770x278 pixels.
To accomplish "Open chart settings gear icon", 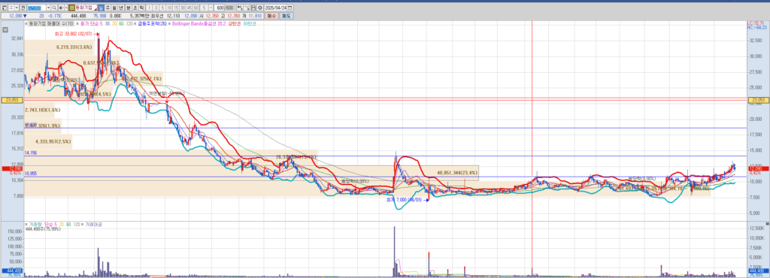I will pyautogui.click(x=260, y=8).
